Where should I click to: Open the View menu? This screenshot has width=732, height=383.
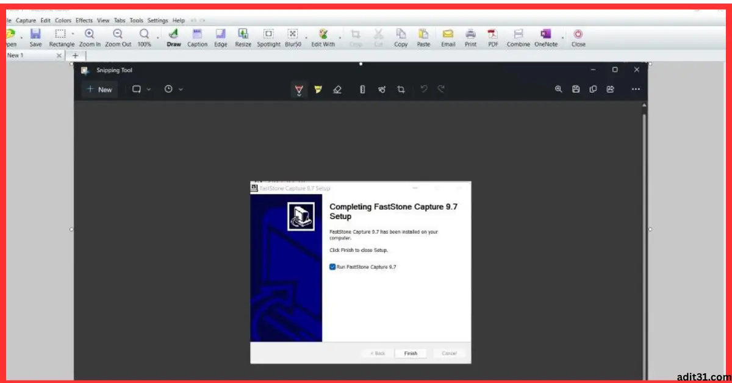103,21
